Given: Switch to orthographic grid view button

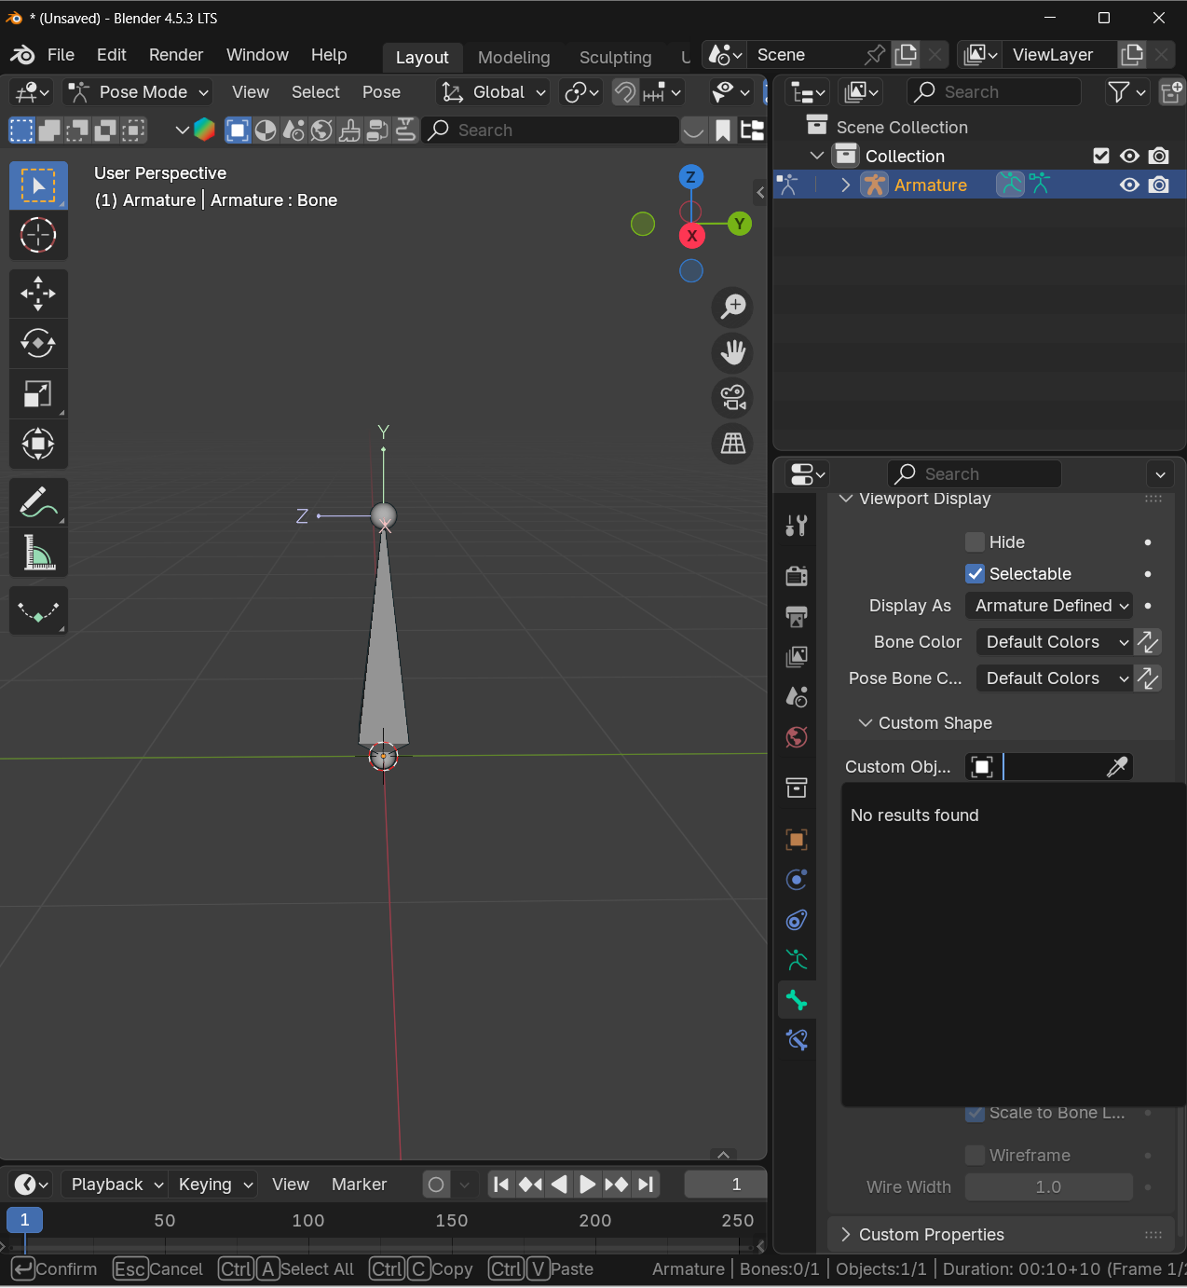Looking at the screenshot, I should tap(733, 444).
